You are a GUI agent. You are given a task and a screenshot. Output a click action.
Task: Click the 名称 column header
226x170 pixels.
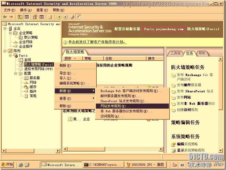pos(125,59)
